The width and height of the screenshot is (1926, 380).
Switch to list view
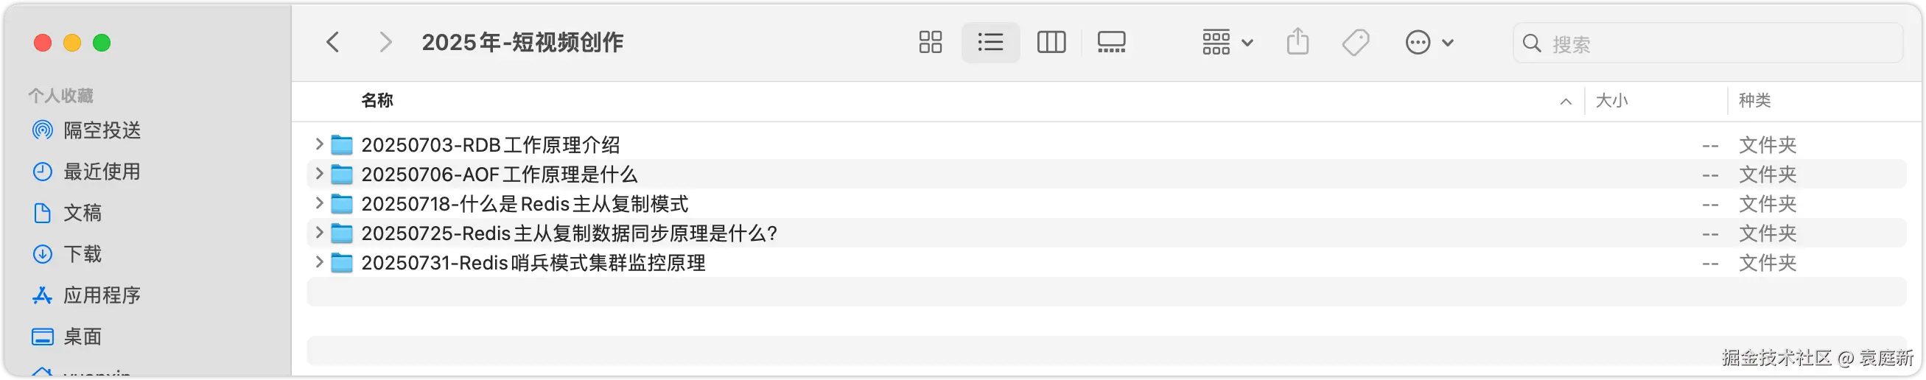pos(990,43)
